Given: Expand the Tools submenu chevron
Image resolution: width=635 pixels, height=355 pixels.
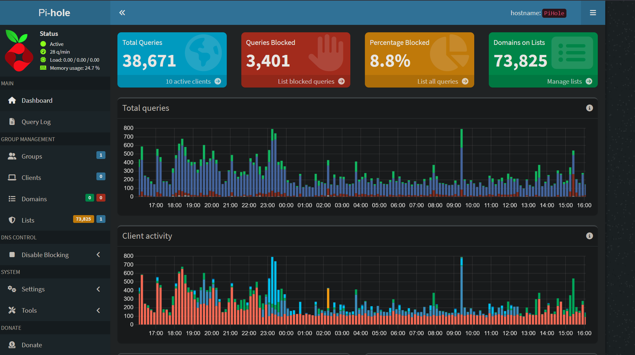Looking at the screenshot, I should click(98, 310).
